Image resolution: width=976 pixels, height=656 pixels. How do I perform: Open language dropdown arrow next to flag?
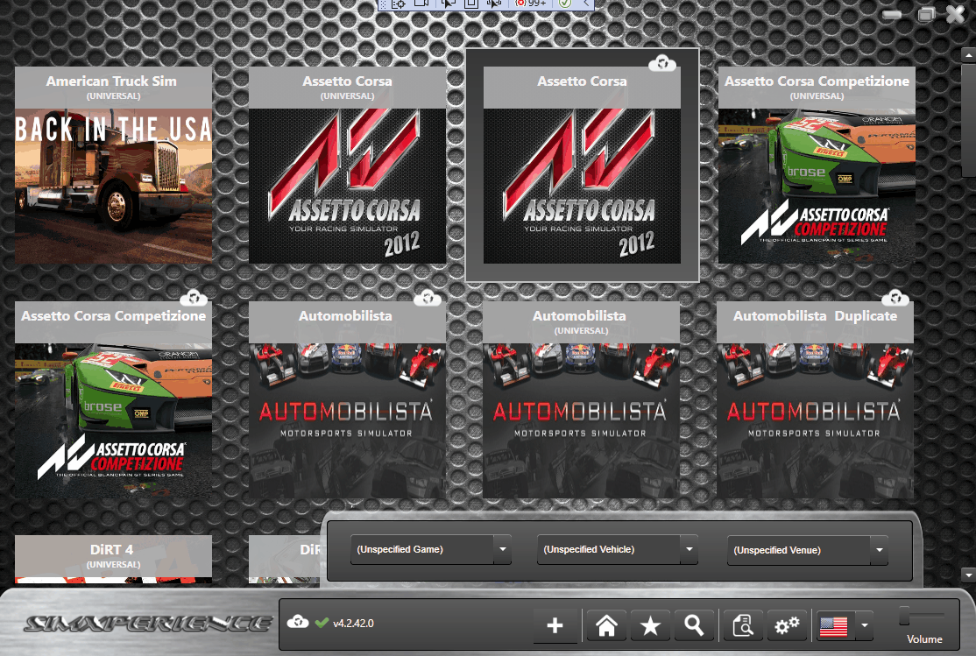[x=864, y=625]
